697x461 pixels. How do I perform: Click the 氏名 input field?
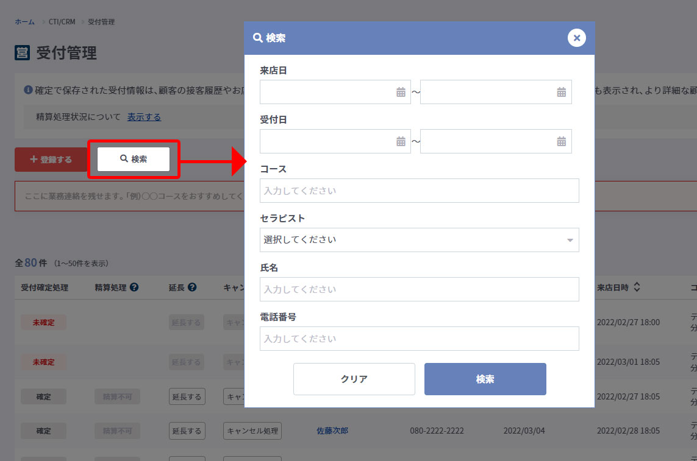point(419,289)
